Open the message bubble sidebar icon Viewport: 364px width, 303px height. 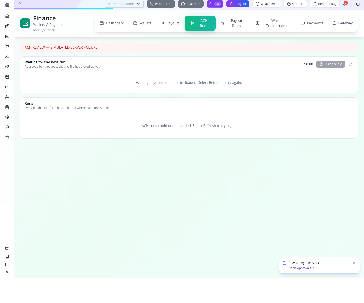pyautogui.click(x=7, y=265)
